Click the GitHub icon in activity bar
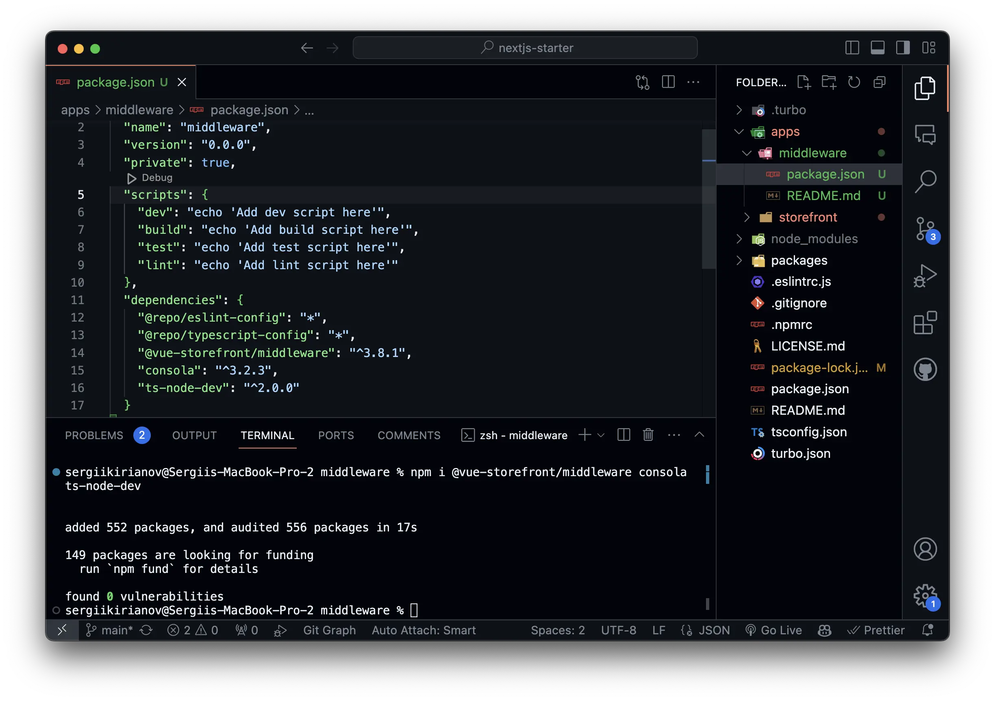This screenshot has width=995, height=701. (x=925, y=369)
